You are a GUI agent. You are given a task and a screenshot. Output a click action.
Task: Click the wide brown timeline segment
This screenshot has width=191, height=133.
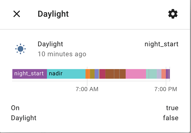(x=115, y=74)
